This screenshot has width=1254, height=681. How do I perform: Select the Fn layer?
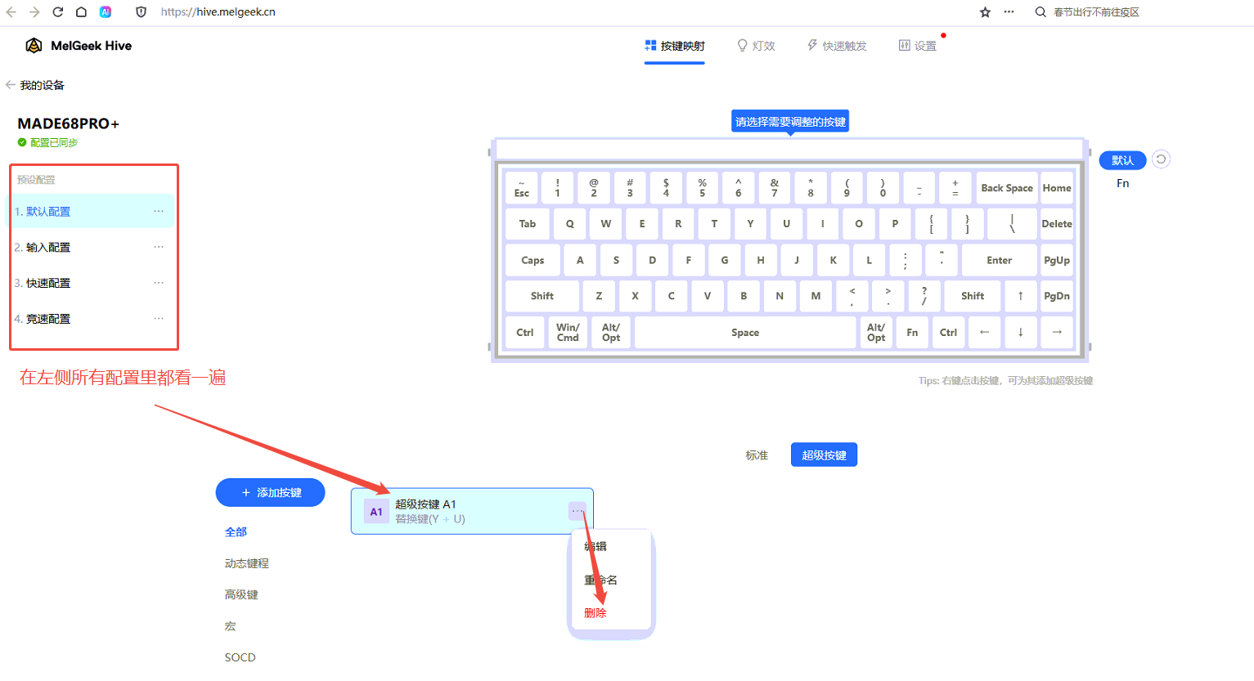[1122, 184]
